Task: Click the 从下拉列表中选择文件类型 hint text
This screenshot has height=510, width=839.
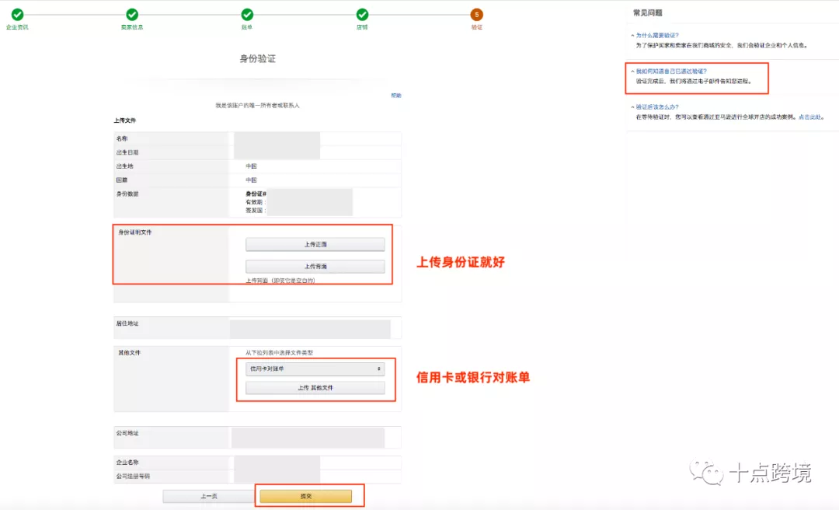Action: [x=280, y=353]
